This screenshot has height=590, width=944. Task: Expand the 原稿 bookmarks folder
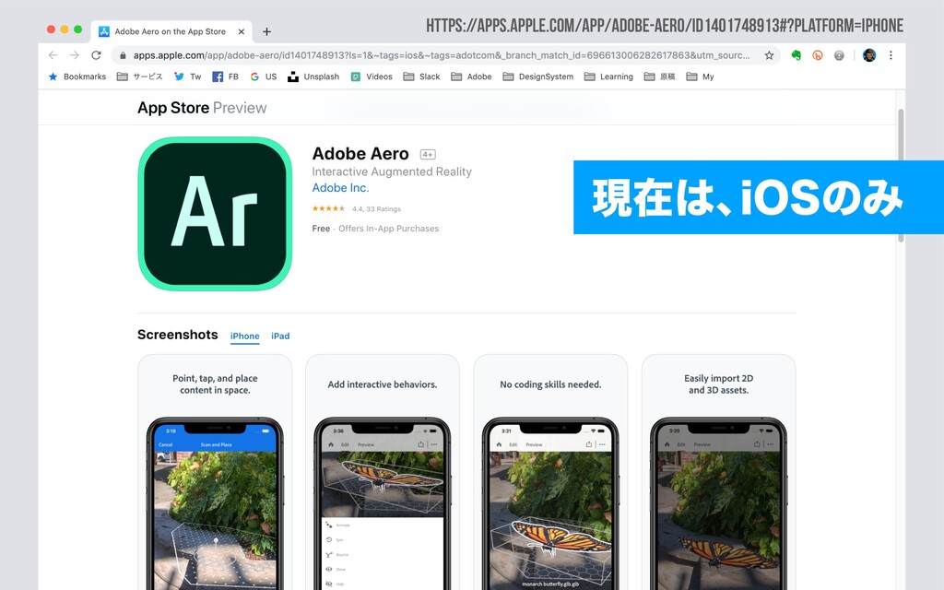tap(659, 77)
